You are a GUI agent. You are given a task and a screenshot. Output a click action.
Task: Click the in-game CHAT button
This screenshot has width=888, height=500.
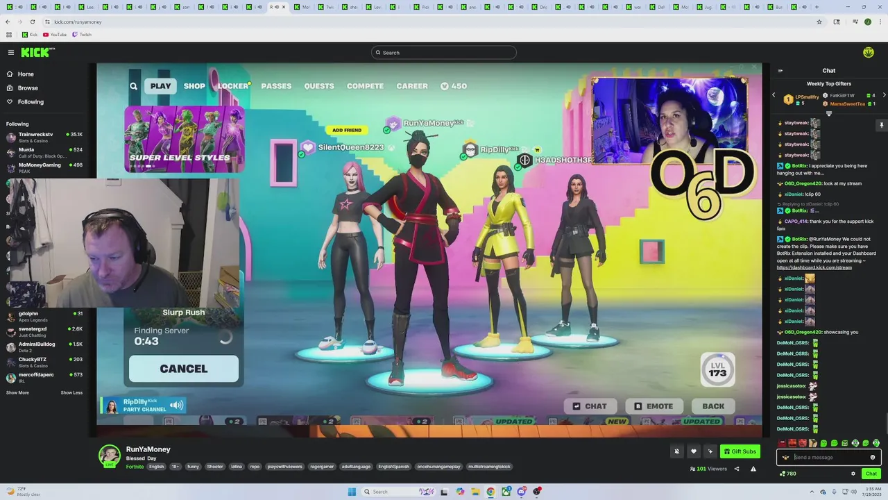[x=590, y=406]
